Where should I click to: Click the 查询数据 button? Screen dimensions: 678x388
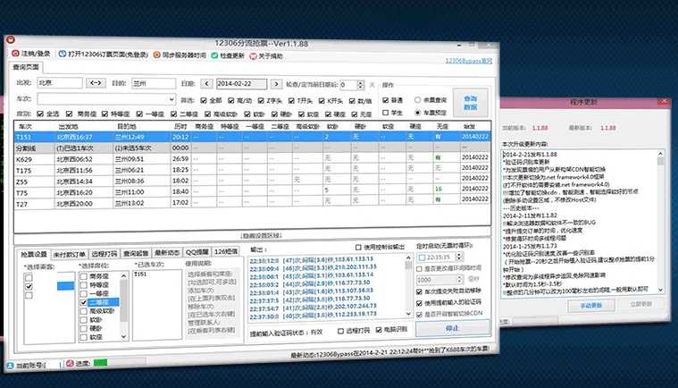pos(470,103)
